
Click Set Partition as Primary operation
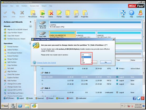pyautogui.click(x=15, y=93)
